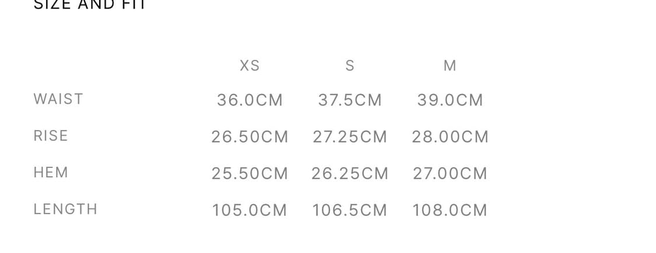Click the XS rise value 26.50CM

pyautogui.click(x=250, y=137)
